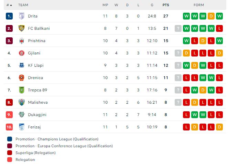Click the Trepca 89 green crest

click(x=22, y=90)
